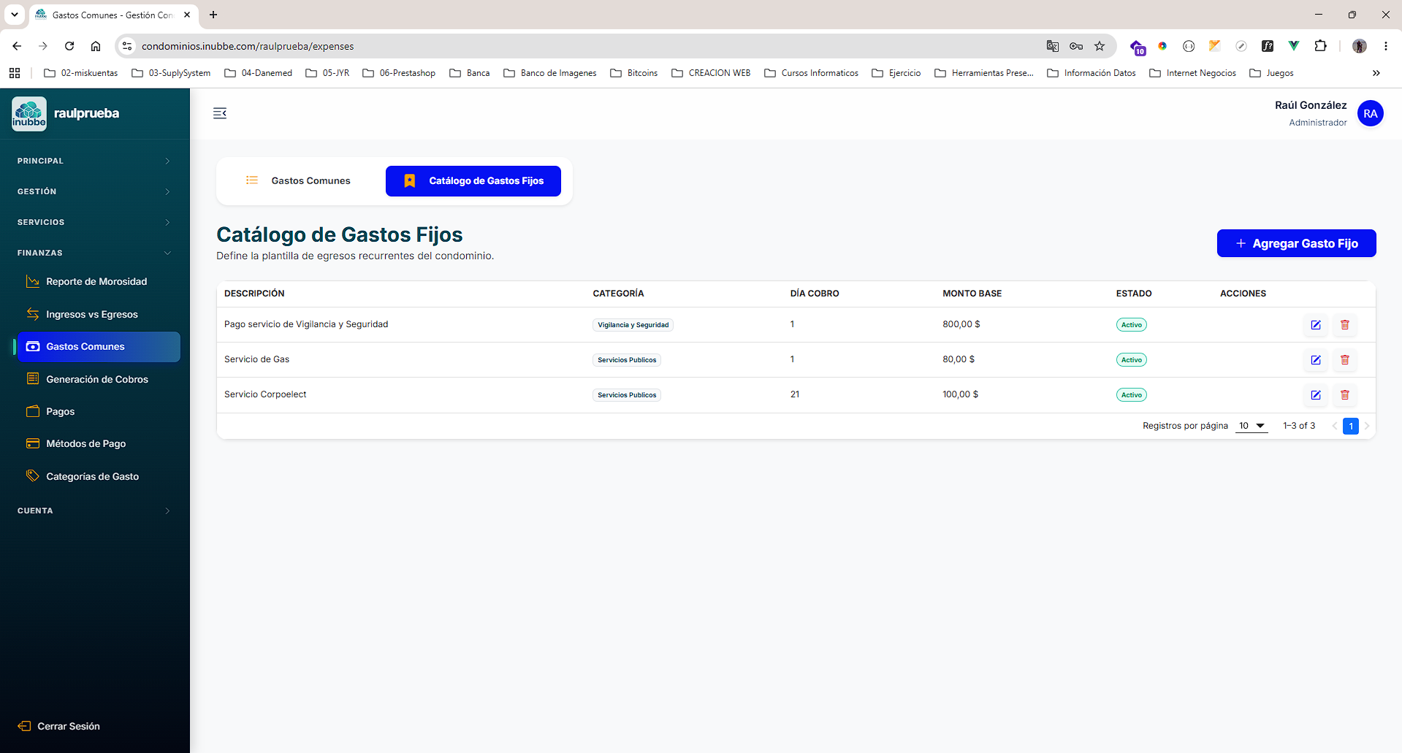Click Agregar Gasto Fijo button

tap(1296, 243)
